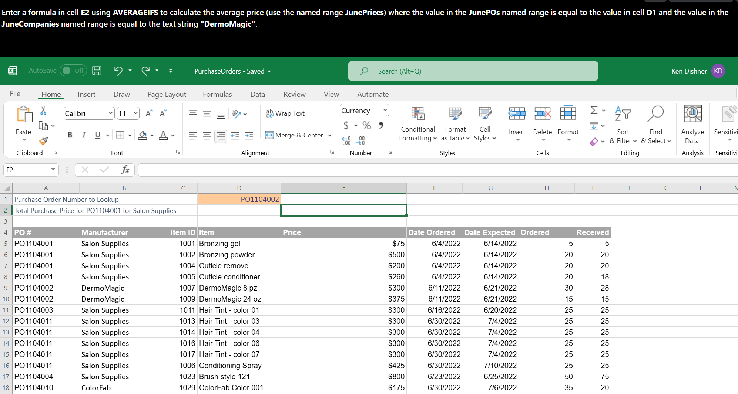Click the Decrease Decimal icon
738x394 pixels.
click(x=361, y=140)
